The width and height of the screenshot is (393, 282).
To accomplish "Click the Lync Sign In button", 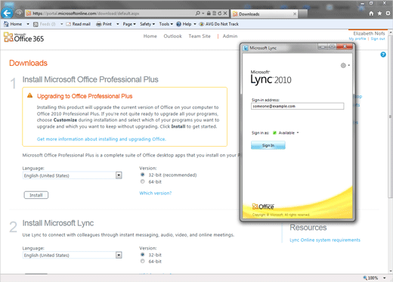I will click(x=268, y=145).
